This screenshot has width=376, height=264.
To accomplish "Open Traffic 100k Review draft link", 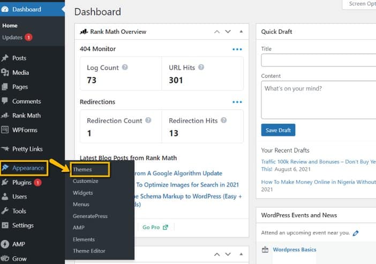I will [319, 165].
